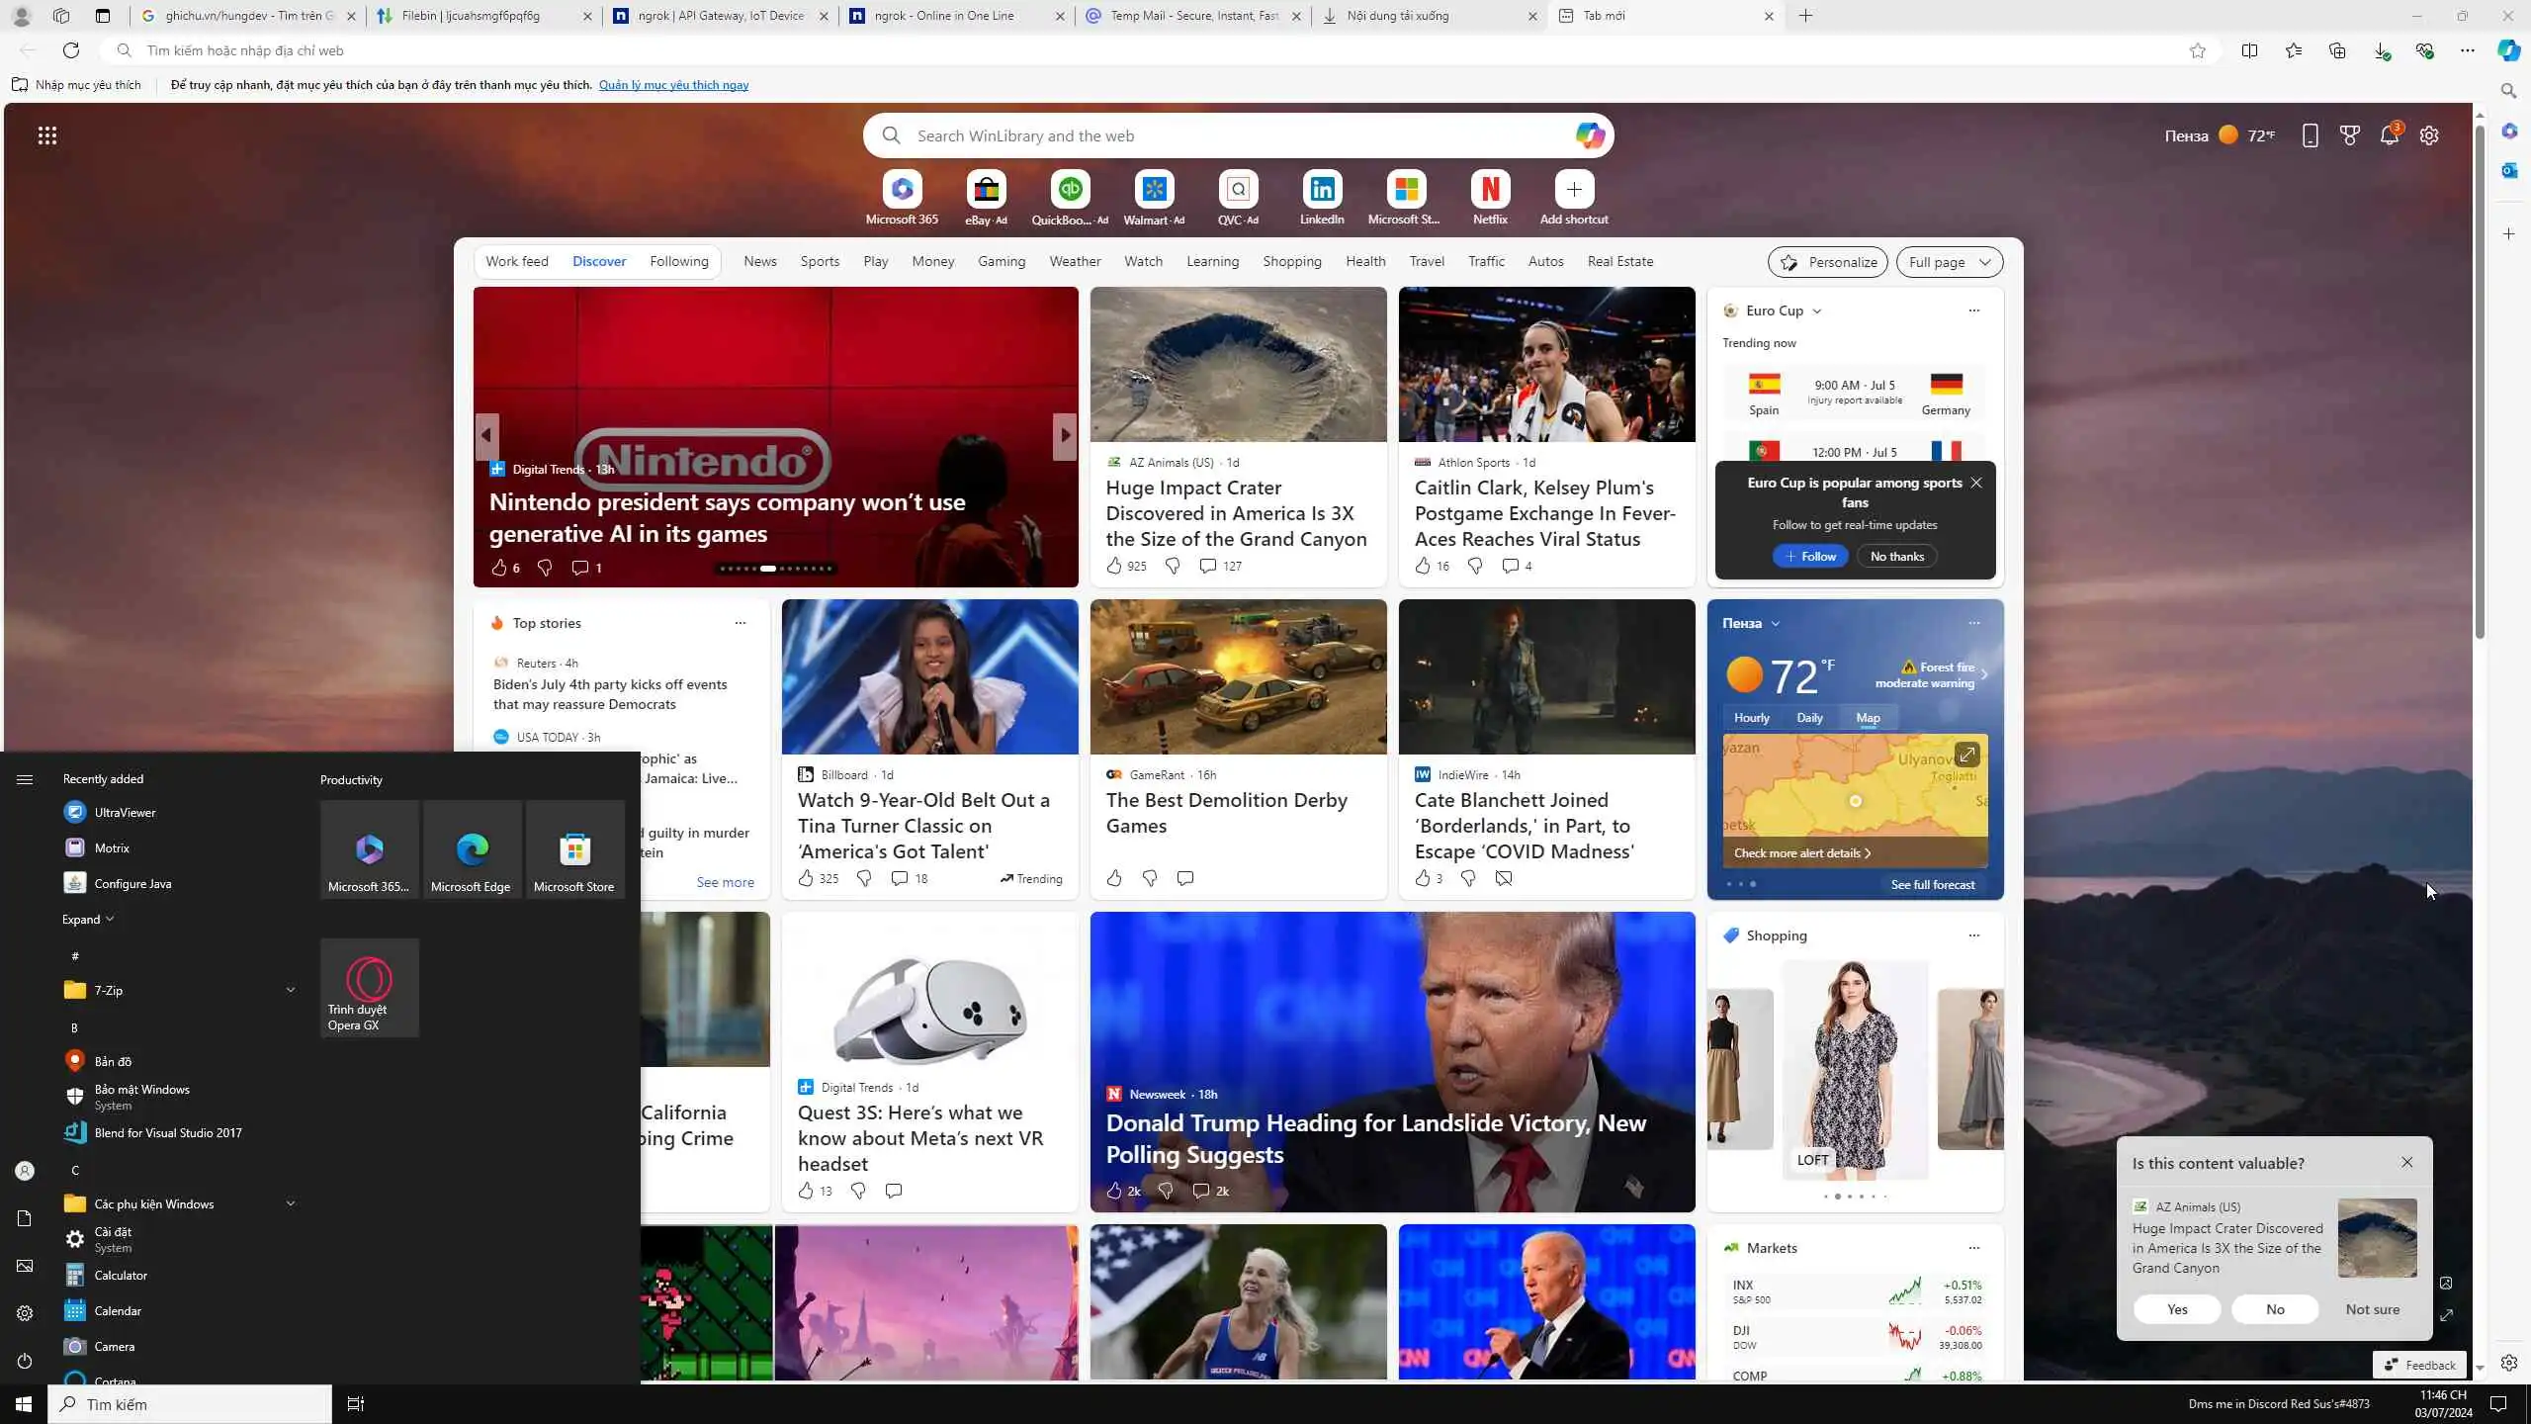The width and height of the screenshot is (2531, 1424).
Task: Click the carousel next arrow on Nintendo story
Action: click(x=1064, y=435)
